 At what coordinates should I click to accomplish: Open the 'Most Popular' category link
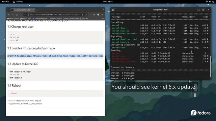pos(35,101)
